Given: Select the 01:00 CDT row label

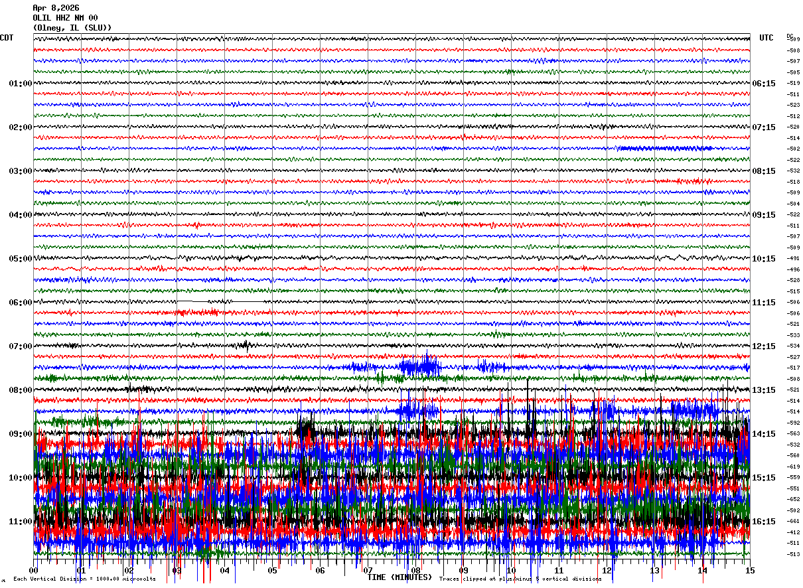Looking at the screenshot, I should 20,84.
